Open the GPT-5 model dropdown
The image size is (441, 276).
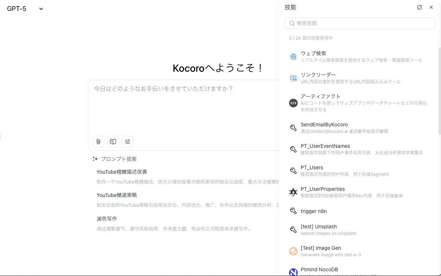pyautogui.click(x=25, y=9)
